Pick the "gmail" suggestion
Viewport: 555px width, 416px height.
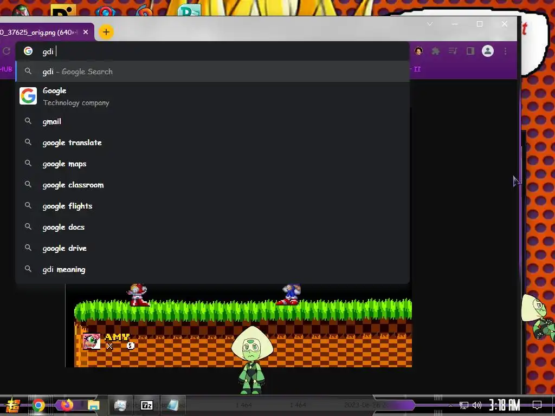point(212,121)
